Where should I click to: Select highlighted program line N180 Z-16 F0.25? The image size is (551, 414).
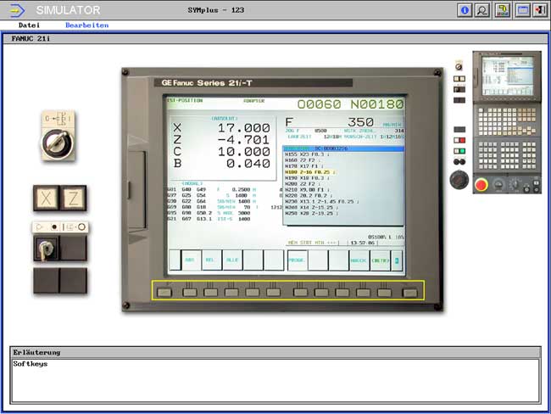310,172
